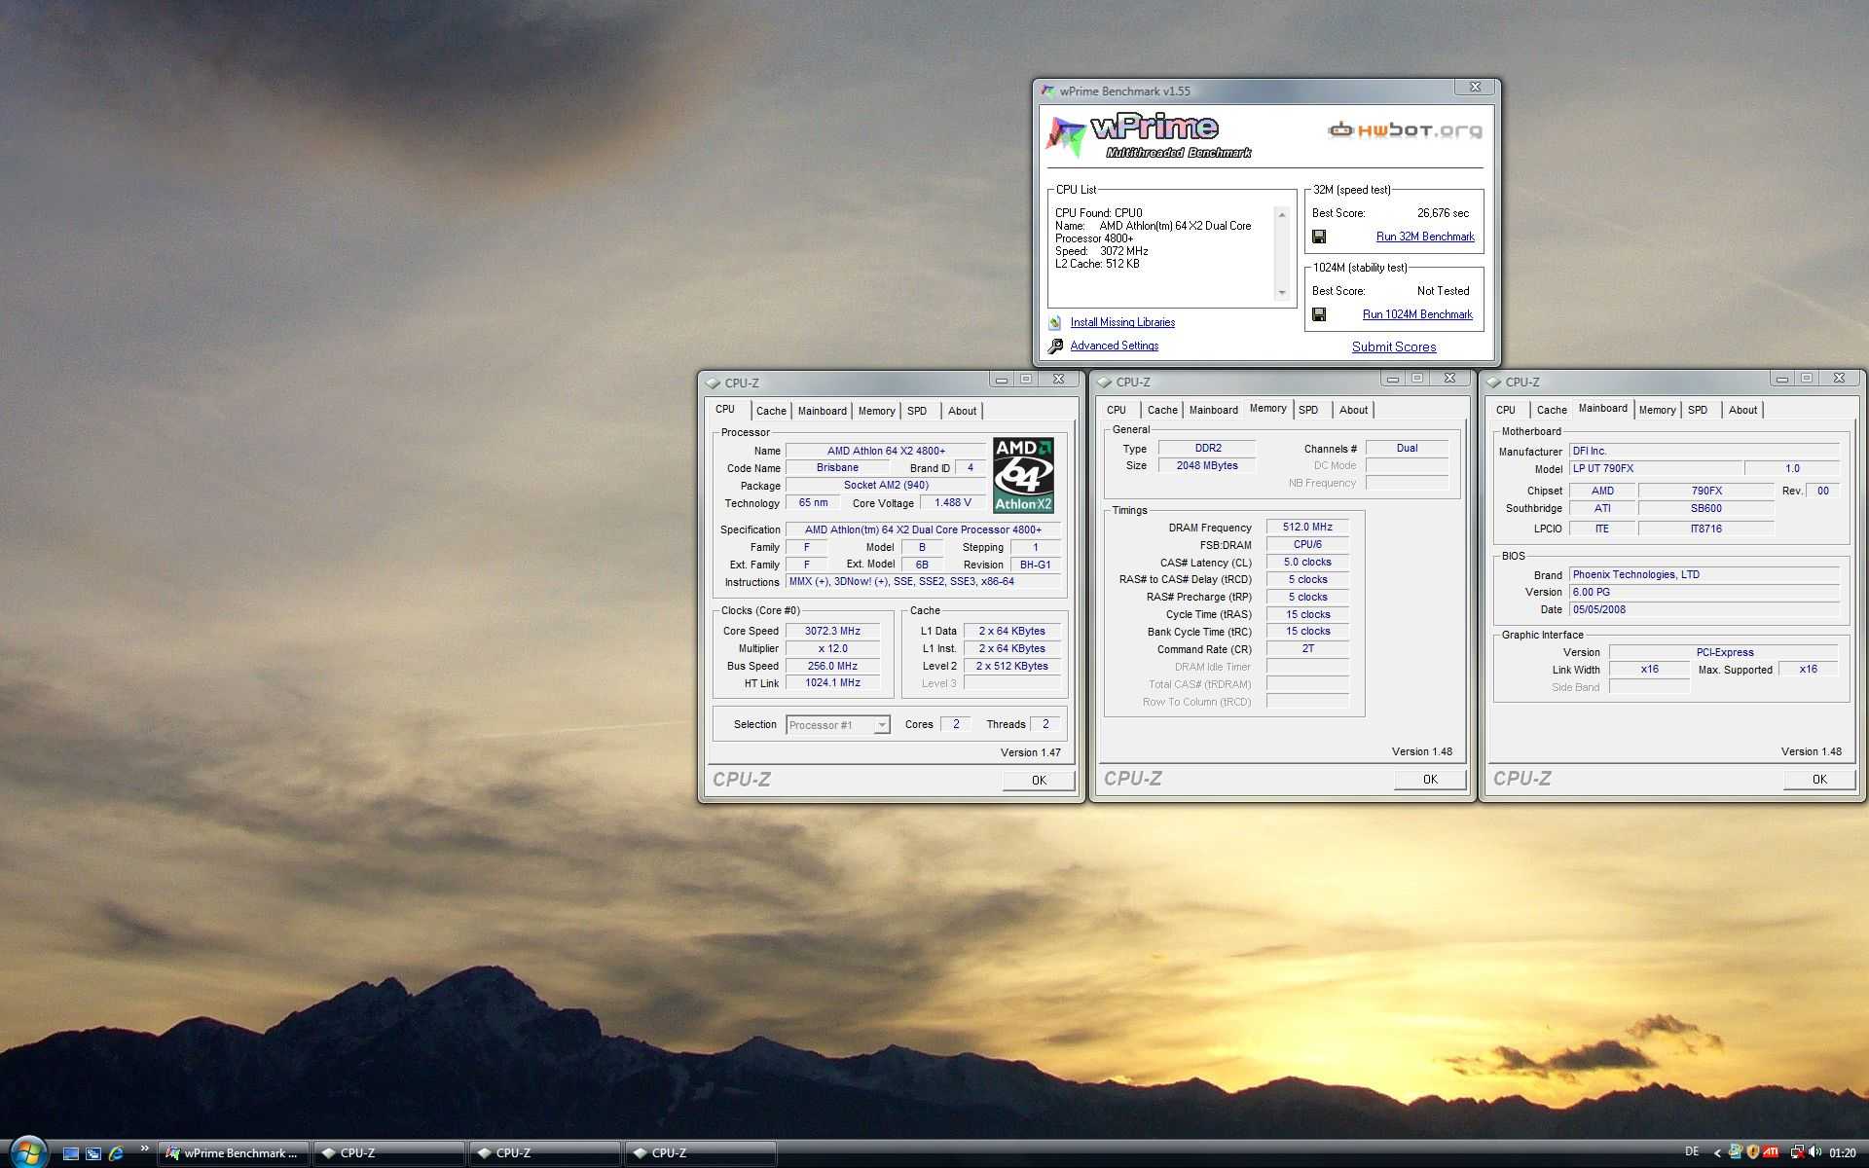The height and width of the screenshot is (1168, 1869).
Task: Open the Windows Start orb
Action: click(28, 1152)
